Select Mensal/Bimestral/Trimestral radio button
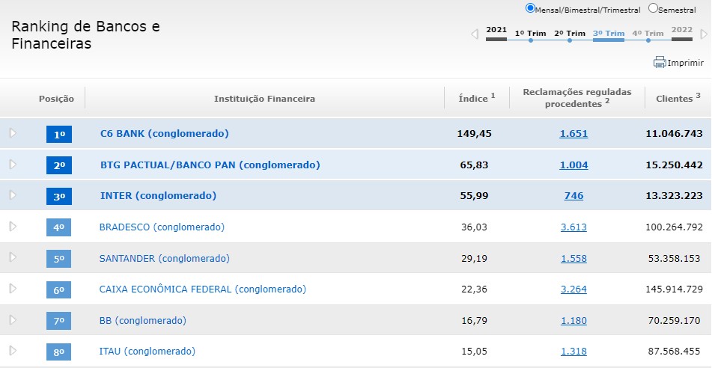 [x=531, y=8]
